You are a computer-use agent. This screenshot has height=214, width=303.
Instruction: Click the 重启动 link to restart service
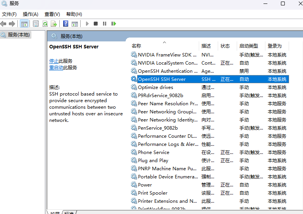pyautogui.click(x=56, y=68)
